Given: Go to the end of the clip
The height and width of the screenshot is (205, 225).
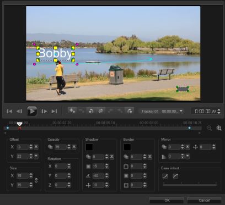Looking at the screenshot, I should pyautogui.click(x=54, y=111).
